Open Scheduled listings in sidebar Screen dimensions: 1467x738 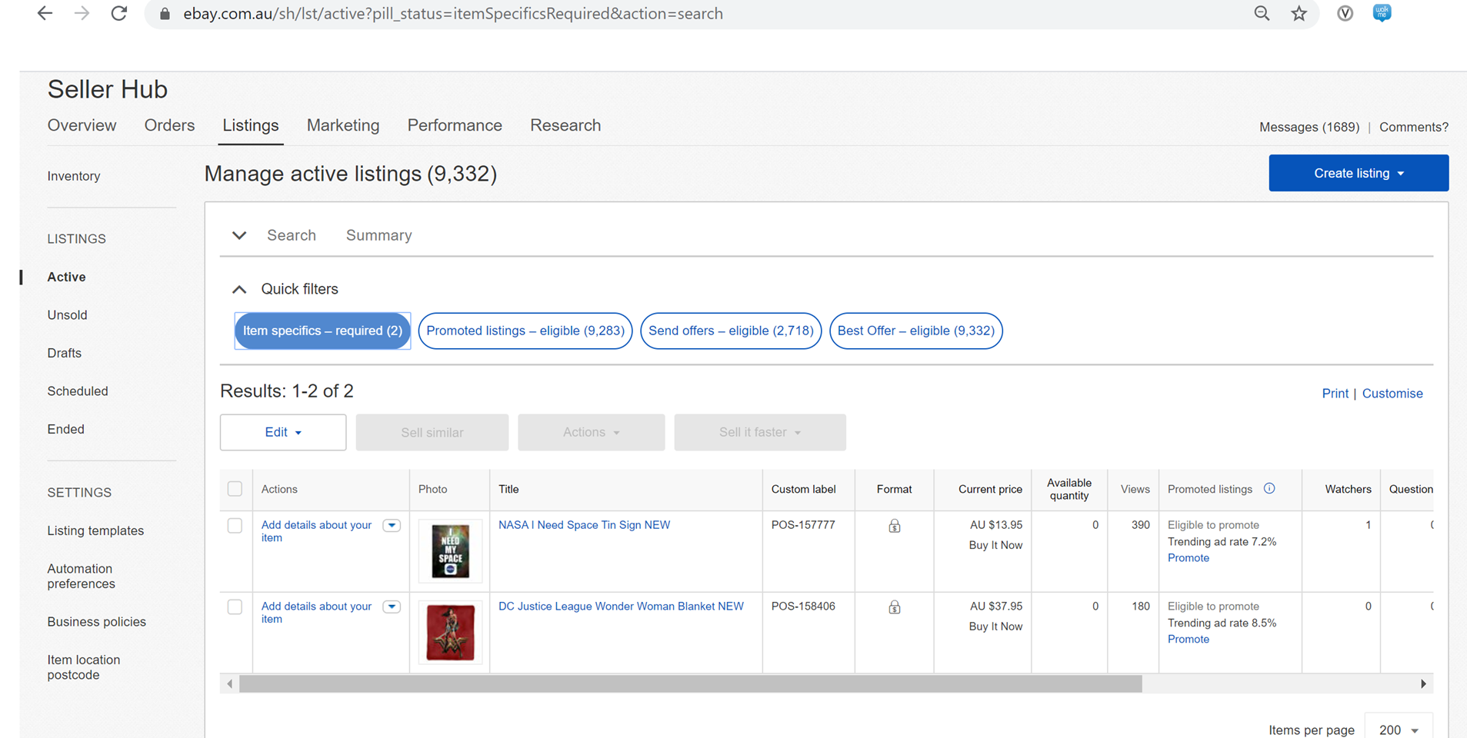(78, 391)
